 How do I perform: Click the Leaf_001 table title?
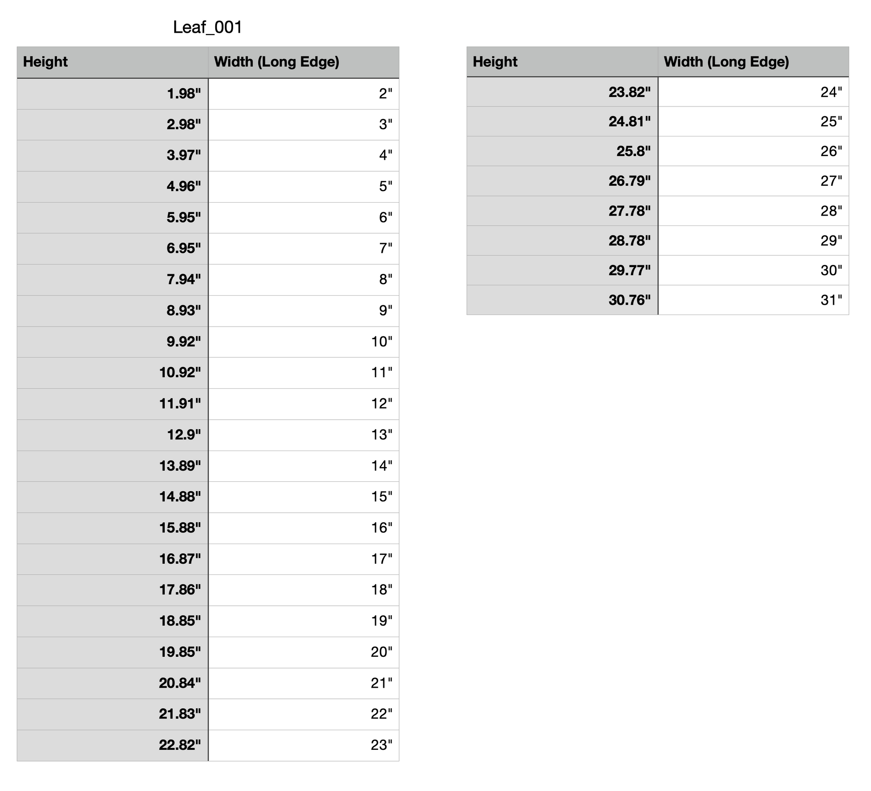click(x=207, y=27)
